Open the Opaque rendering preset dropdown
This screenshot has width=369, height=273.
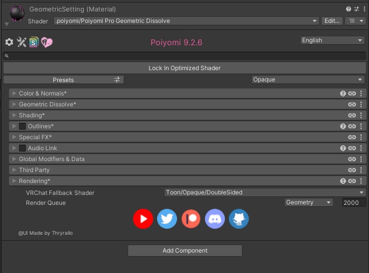point(308,80)
